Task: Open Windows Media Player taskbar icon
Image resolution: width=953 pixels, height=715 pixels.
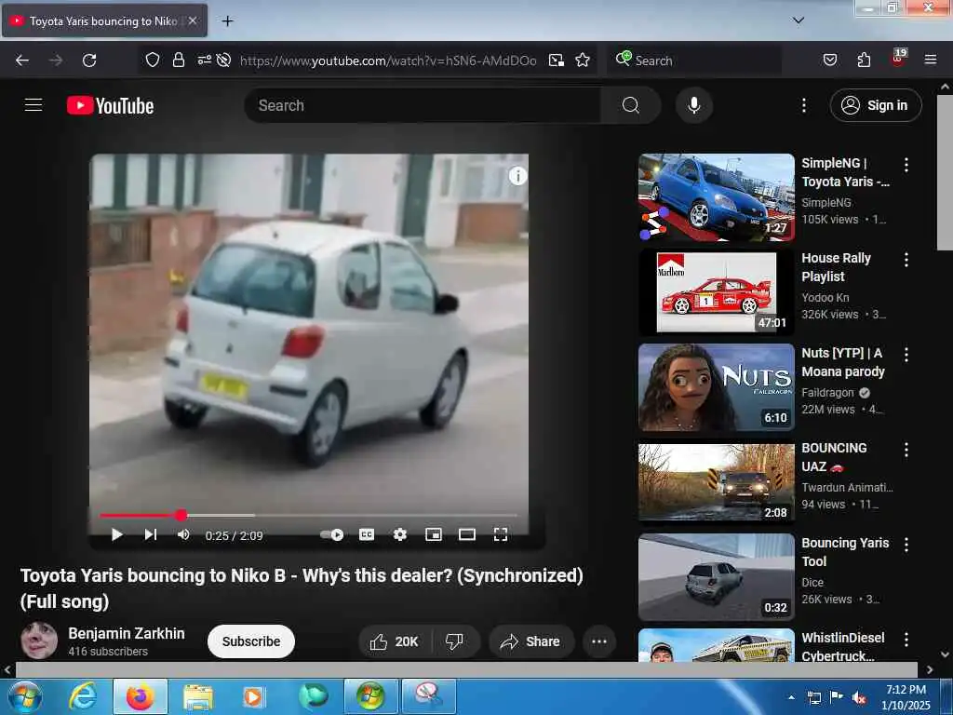Action: click(x=253, y=696)
